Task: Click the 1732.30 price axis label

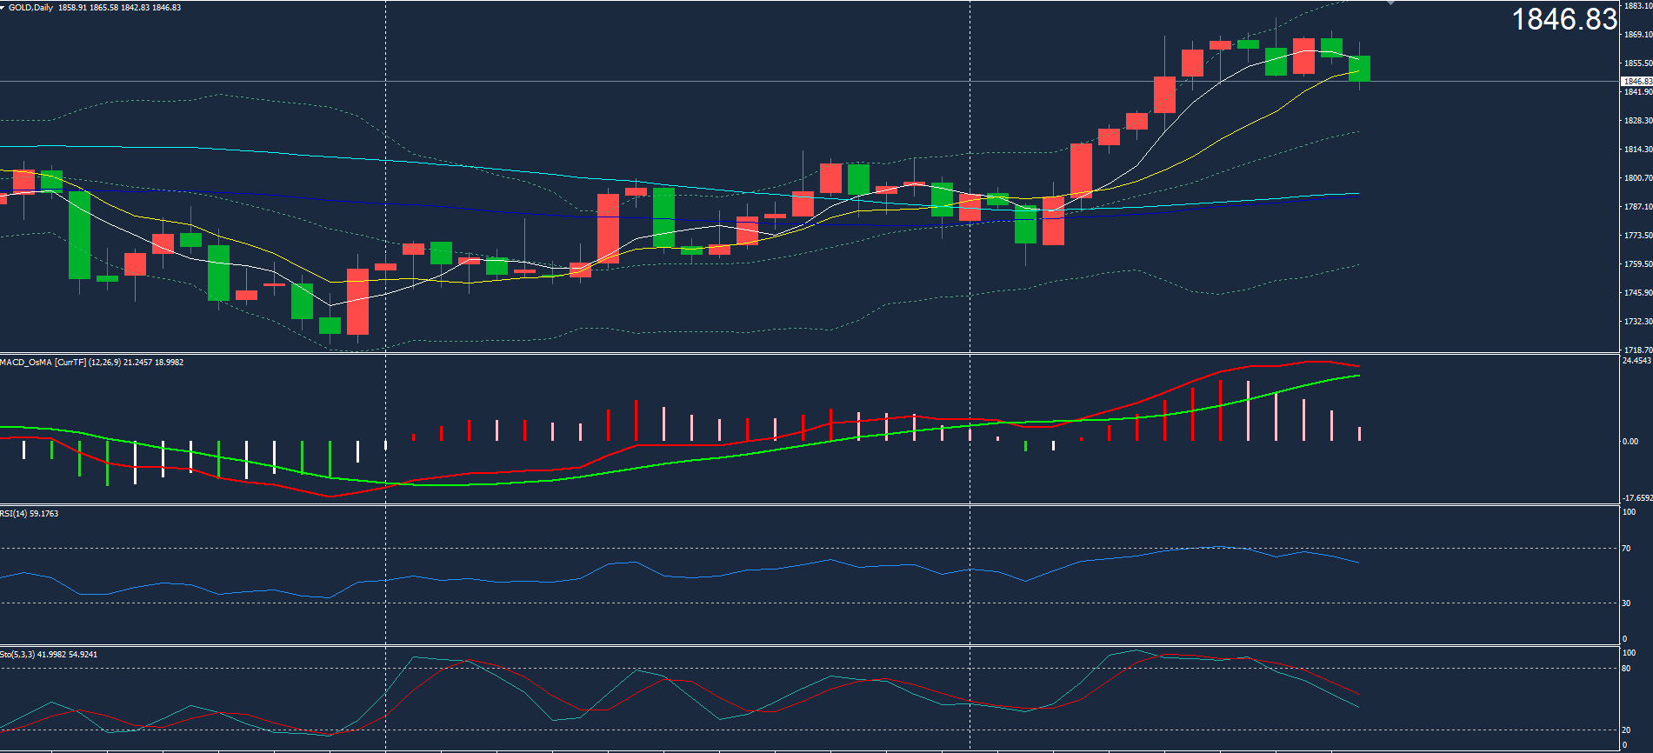Action: (x=1638, y=322)
